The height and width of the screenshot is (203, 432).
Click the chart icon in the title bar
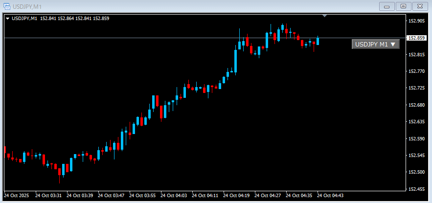(x=7, y=6)
